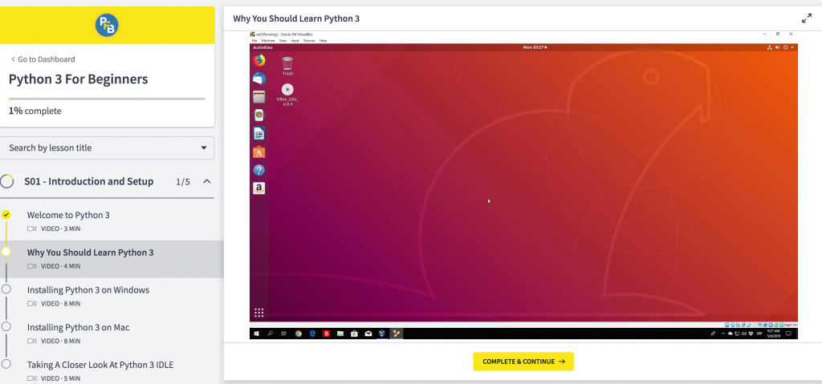Click Microsoft Store in the Windows taskbar

point(354,333)
